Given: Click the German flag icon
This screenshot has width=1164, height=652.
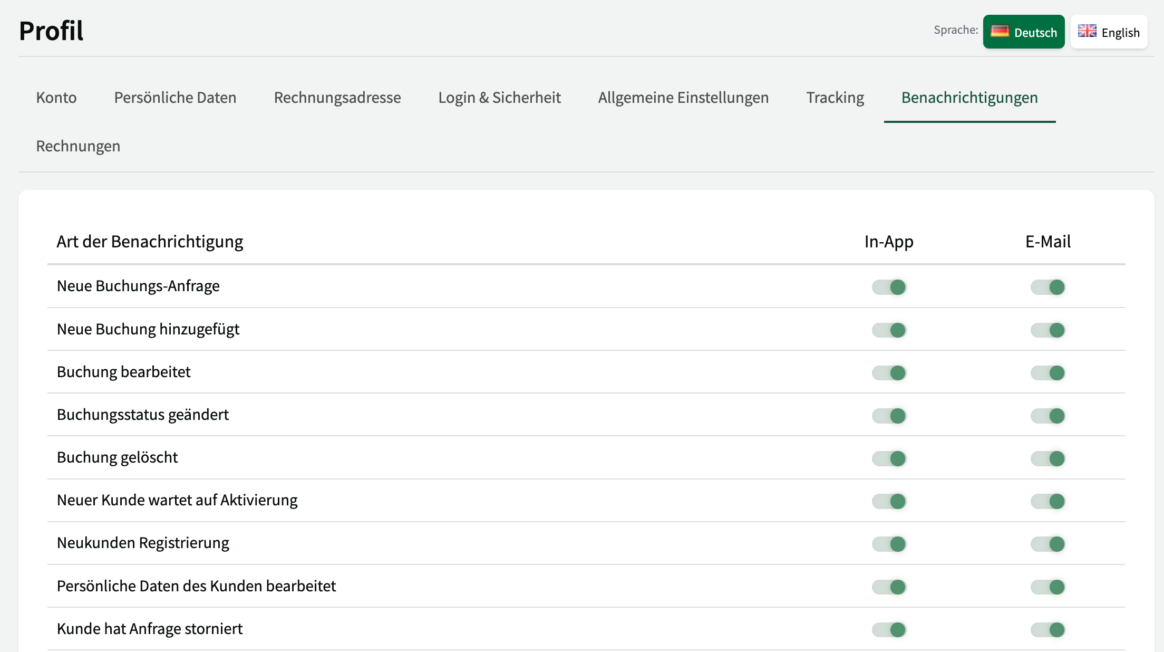Looking at the screenshot, I should 1000,32.
